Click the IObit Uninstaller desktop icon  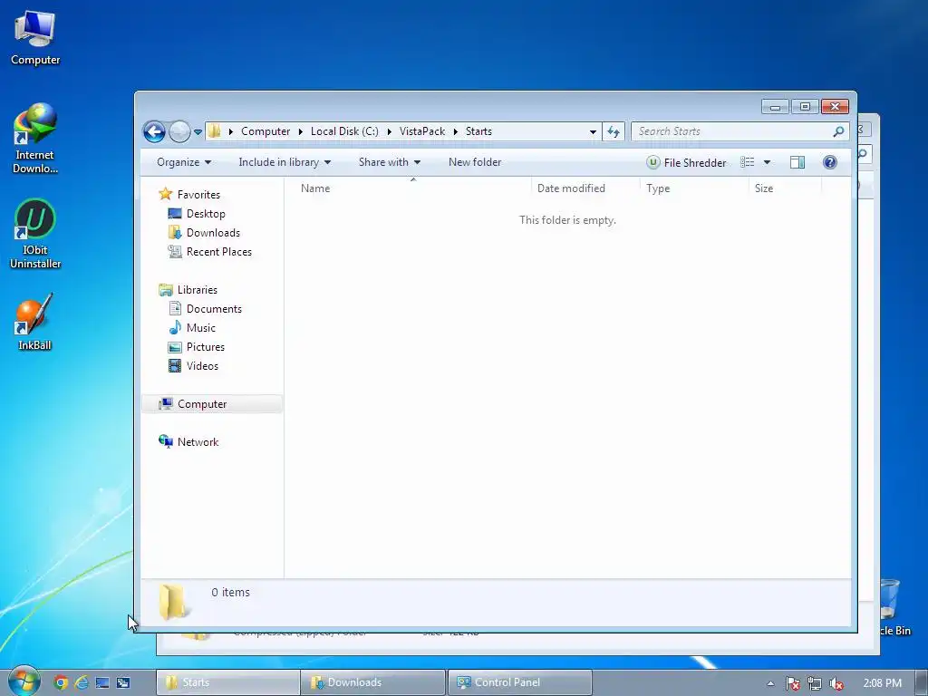point(35,234)
